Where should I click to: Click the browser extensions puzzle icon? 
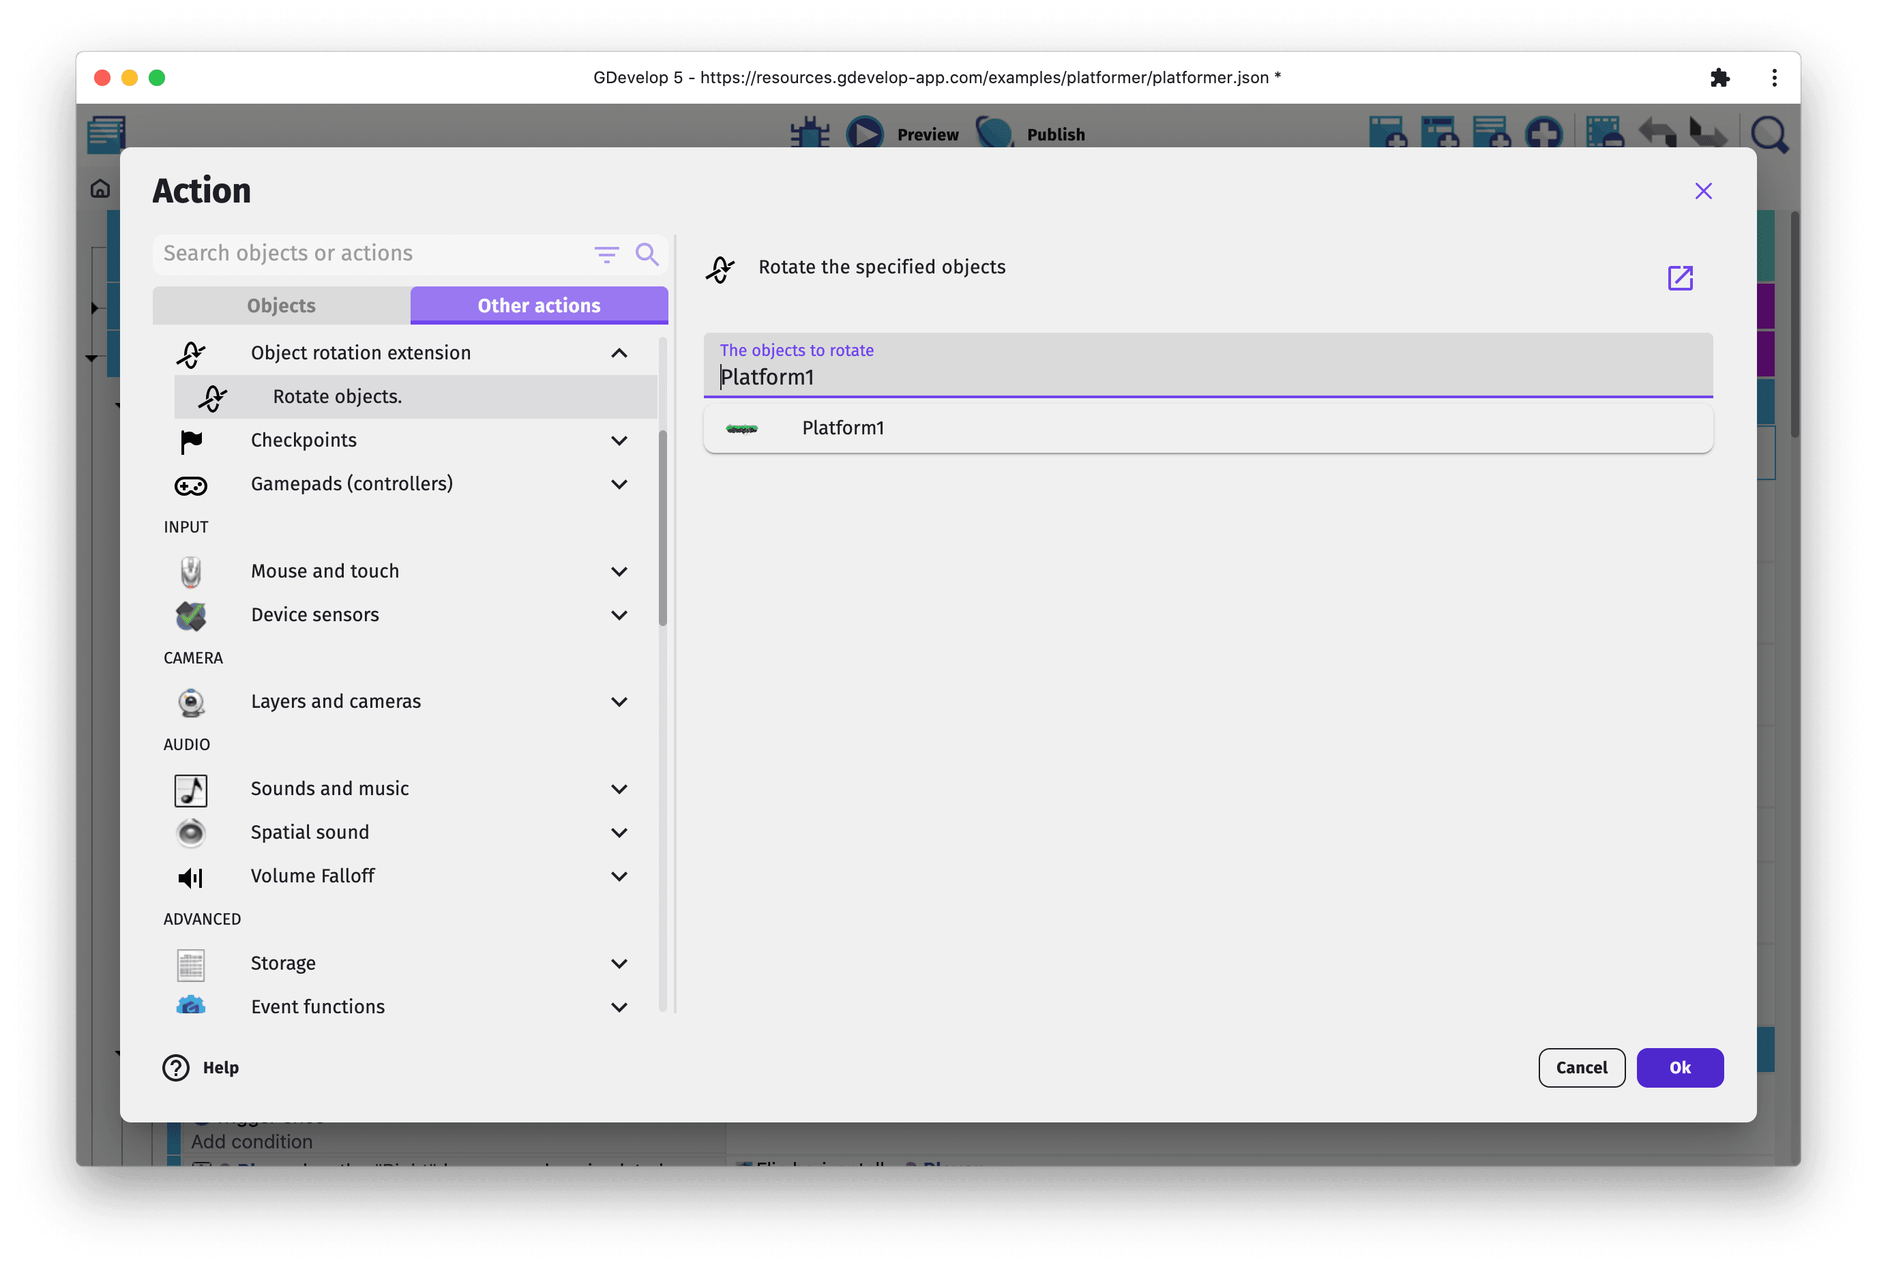1719,78
